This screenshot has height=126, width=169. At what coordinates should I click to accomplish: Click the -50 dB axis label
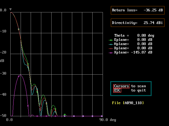point(3,115)
